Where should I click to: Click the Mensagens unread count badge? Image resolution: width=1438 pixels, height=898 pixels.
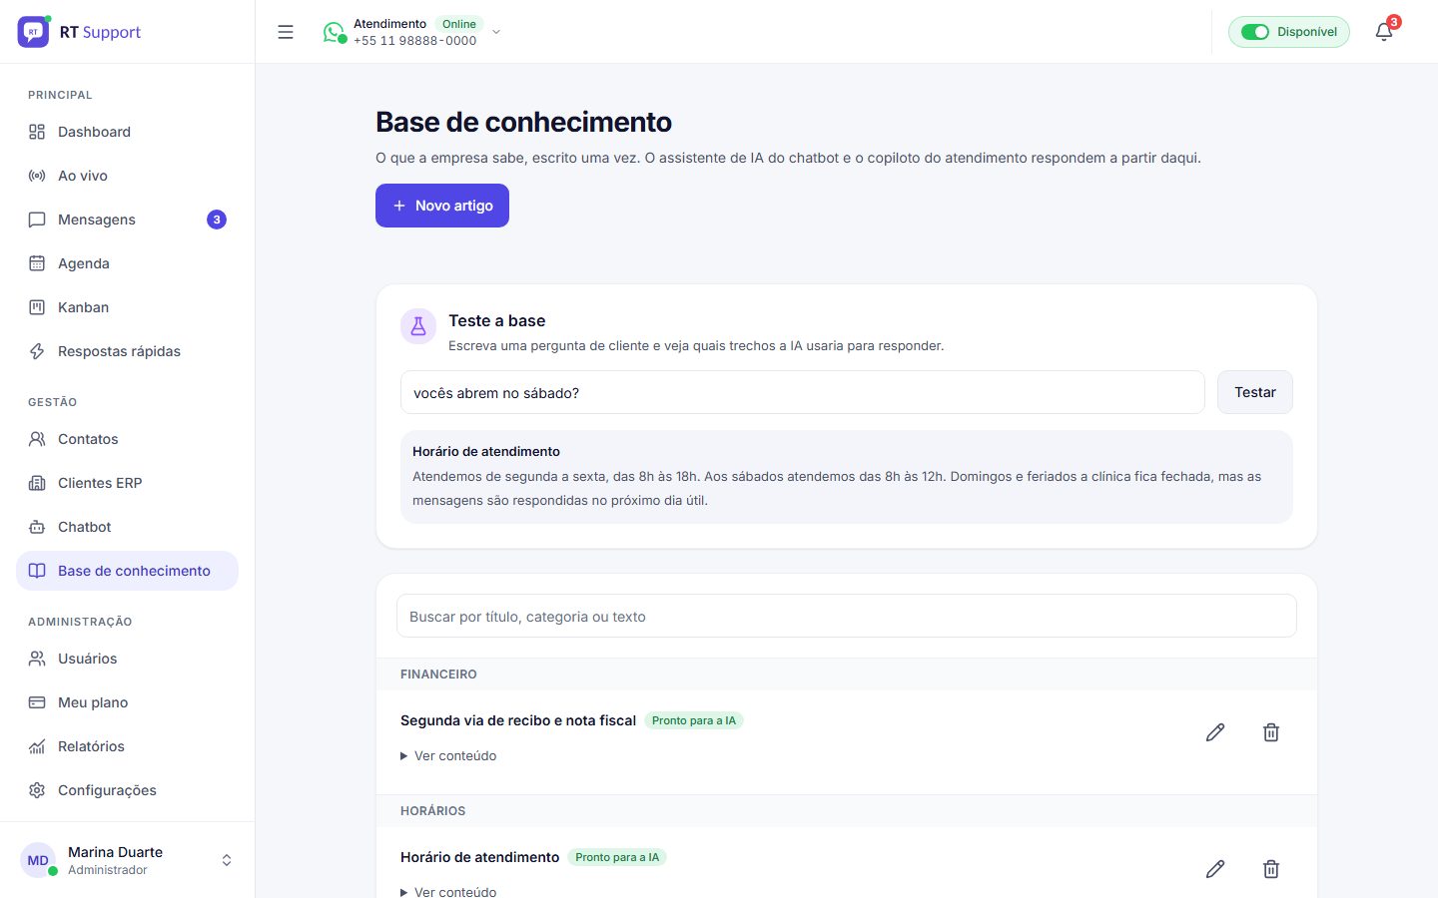(217, 220)
